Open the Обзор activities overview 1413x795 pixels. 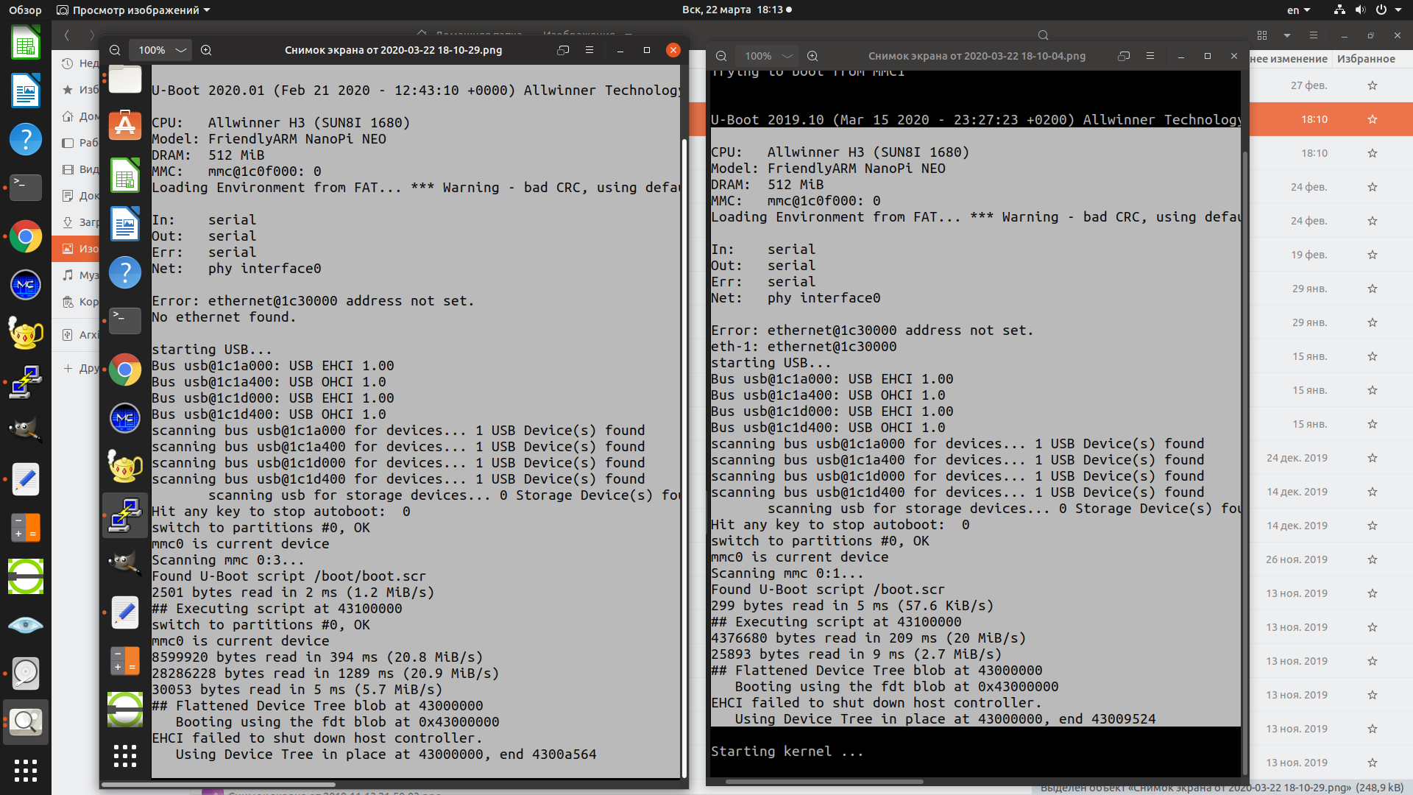pos(25,10)
